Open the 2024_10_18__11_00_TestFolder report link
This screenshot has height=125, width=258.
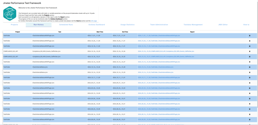point(159,46)
